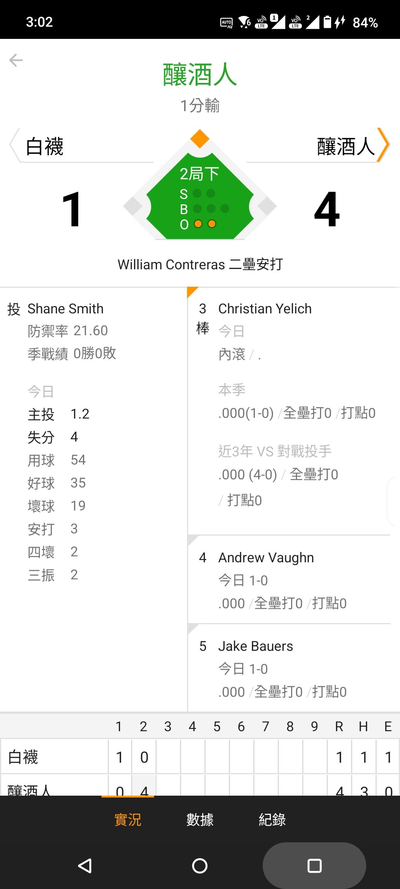Open recent apps with square button
This screenshot has height=889, width=400.
point(314,866)
